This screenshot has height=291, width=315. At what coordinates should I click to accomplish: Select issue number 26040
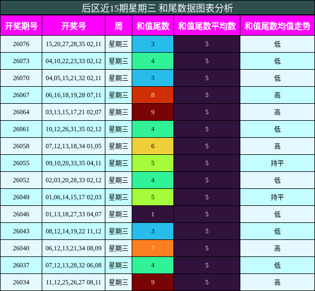21,248
